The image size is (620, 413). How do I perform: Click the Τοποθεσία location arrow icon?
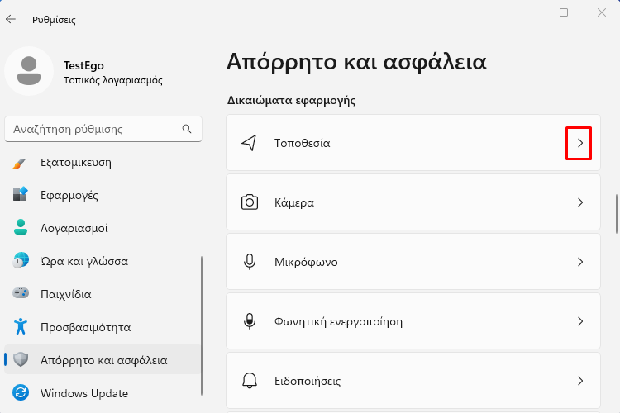point(249,143)
